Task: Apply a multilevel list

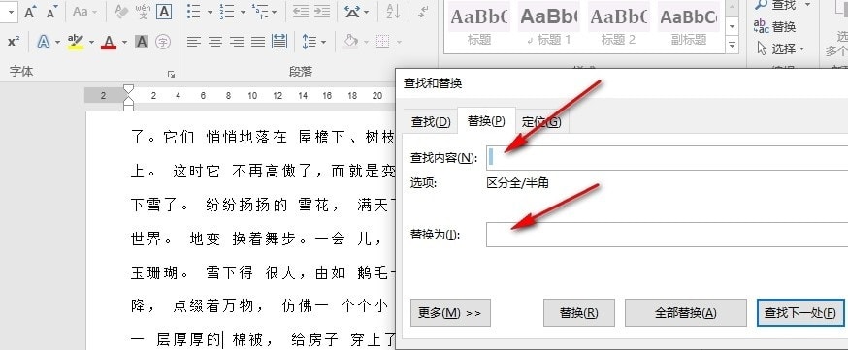Action: tap(260, 12)
